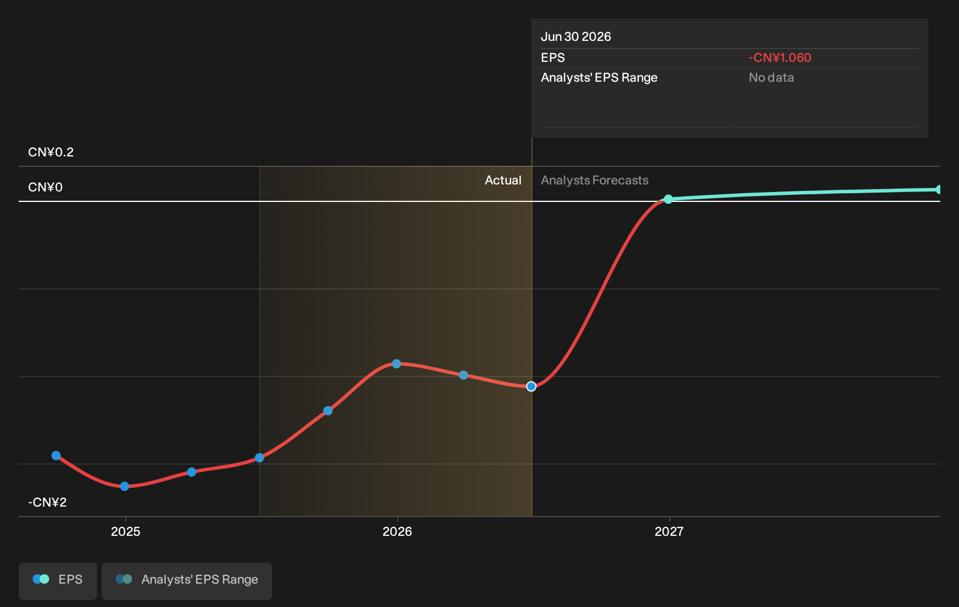Viewport: 959px width, 607px height.
Task: Click the '-CN¥2' axis label
Action: 47,503
